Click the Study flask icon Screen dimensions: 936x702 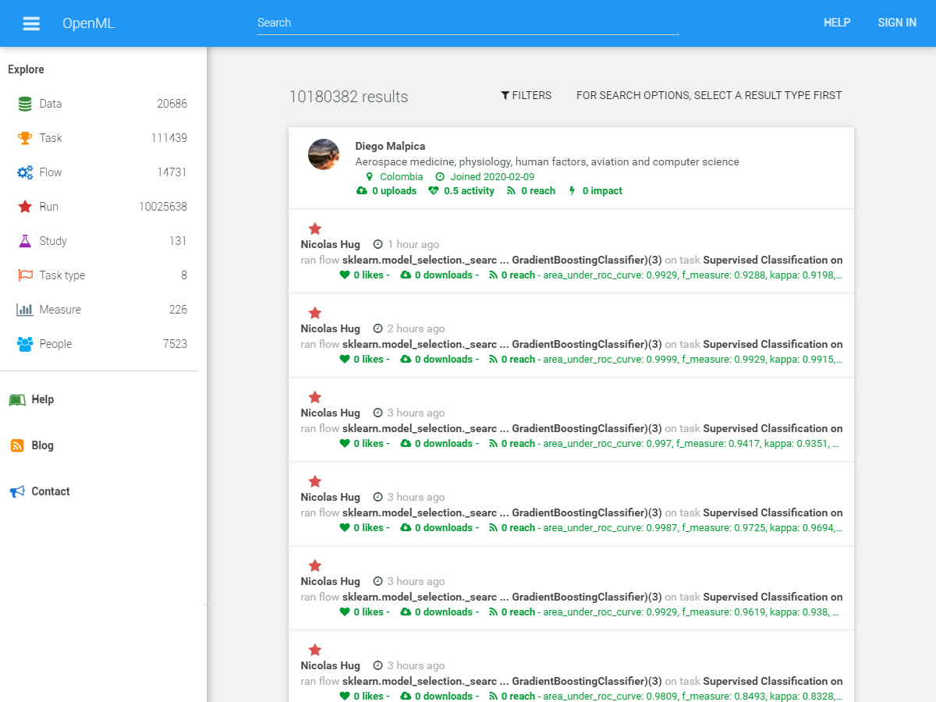pos(25,241)
